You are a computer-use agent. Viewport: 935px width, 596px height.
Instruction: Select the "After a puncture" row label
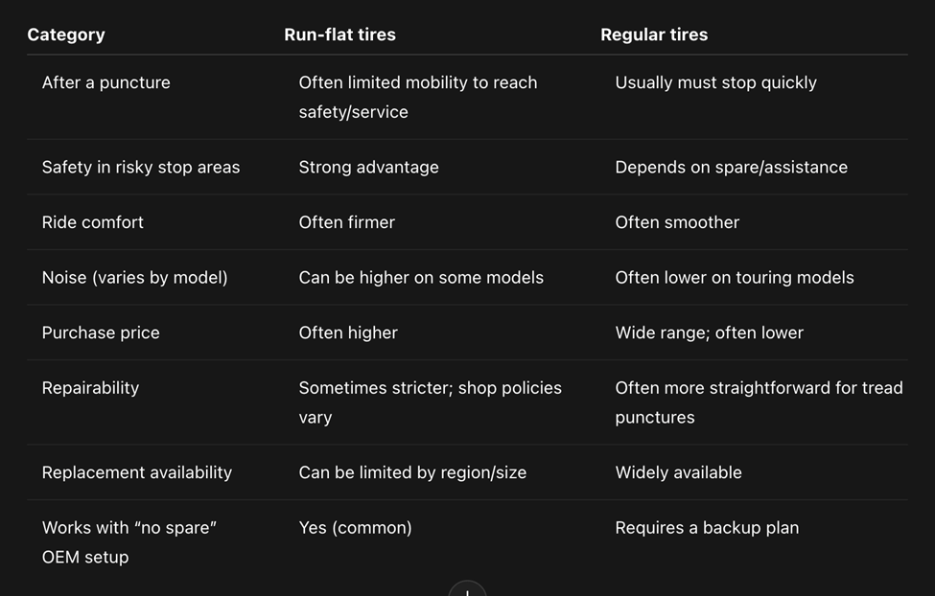pos(105,82)
